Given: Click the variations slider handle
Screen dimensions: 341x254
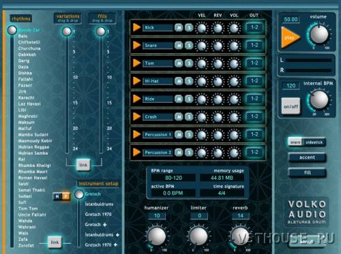Looking at the screenshot, I should (x=67, y=31).
